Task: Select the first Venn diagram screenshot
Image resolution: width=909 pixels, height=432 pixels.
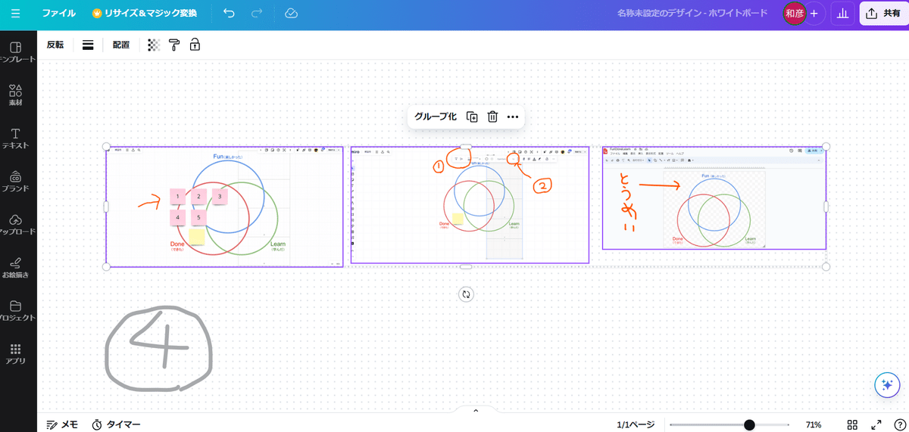Action: pyautogui.click(x=224, y=207)
